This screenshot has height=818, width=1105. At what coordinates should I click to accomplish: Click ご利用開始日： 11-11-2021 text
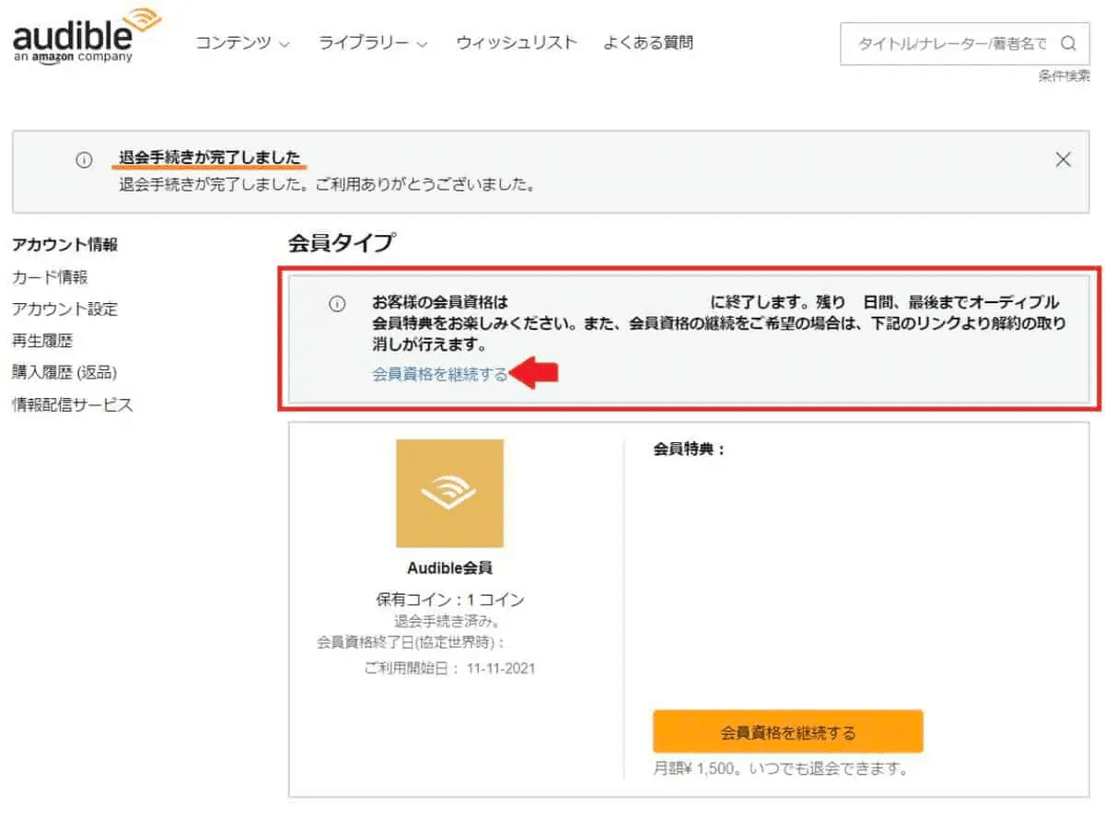(449, 668)
